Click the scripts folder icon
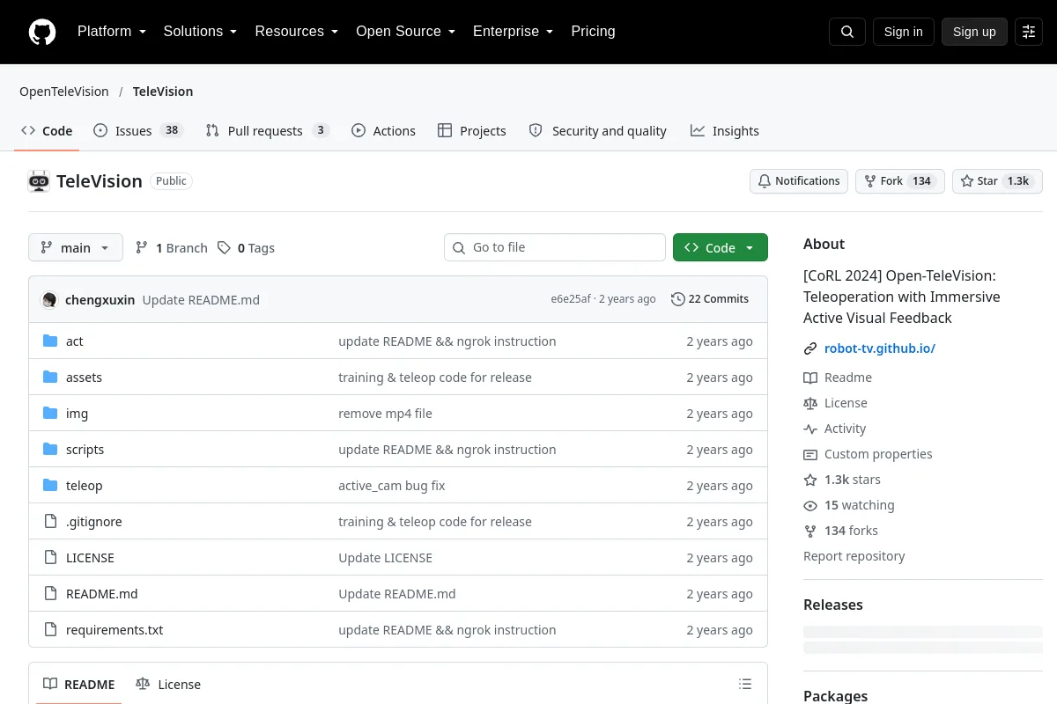Image resolution: width=1057 pixels, height=704 pixels. pyautogui.click(x=50, y=450)
